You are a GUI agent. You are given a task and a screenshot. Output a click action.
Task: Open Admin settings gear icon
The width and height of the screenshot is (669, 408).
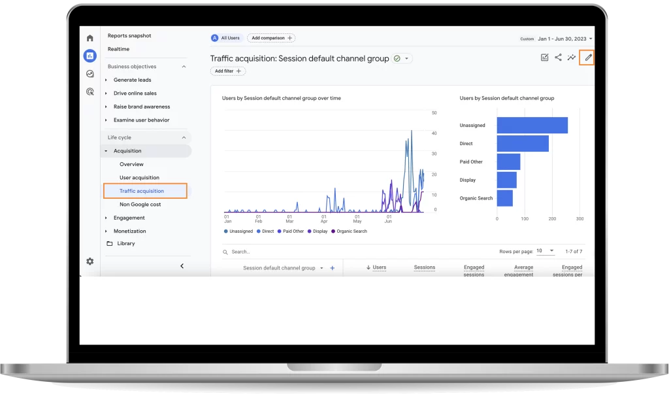point(90,262)
